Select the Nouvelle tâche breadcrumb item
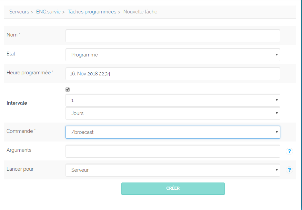Viewport: 302px width, 210px height. [x=140, y=12]
